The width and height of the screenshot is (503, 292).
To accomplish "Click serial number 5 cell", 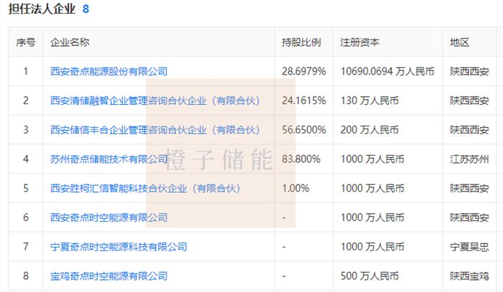I will click(x=26, y=188).
